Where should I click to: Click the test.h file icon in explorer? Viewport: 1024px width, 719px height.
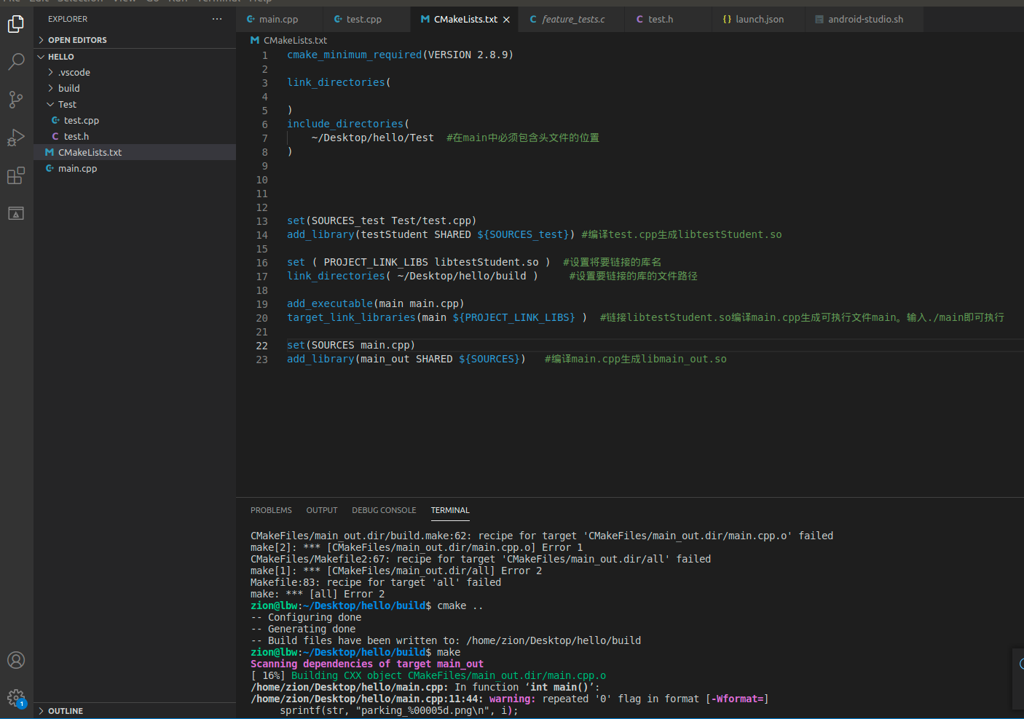(55, 136)
